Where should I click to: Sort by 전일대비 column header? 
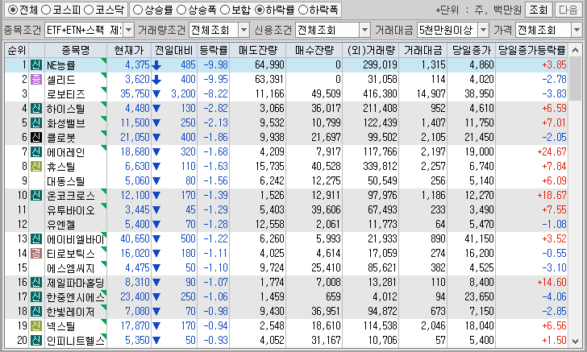tap(174, 50)
